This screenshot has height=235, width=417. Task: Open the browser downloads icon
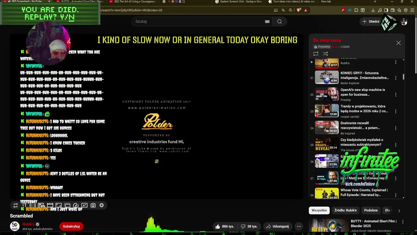tap(373, 10)
